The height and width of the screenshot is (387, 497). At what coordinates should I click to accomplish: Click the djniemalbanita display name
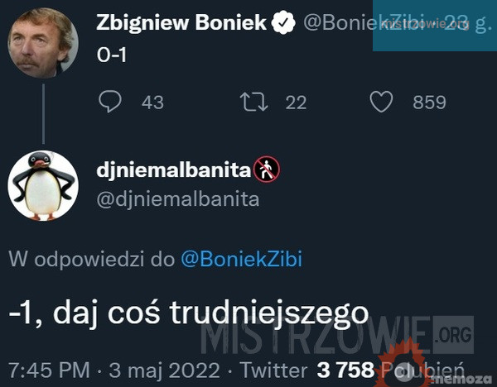pos(173,170)
